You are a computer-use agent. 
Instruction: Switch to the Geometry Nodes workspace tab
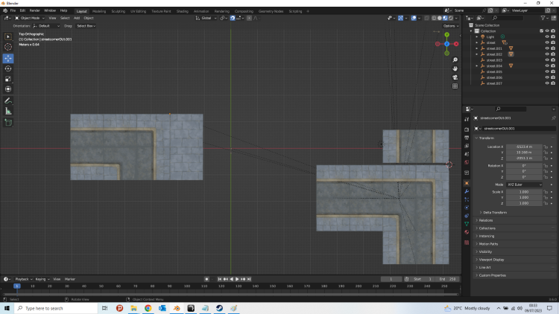pyautogui.click(x=271, y=11)
